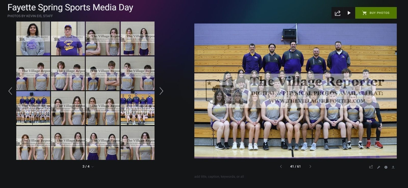Viewport: 408px width, 188px height.
Task: Open the wrench tools icon below the photo
Action: tap(379, 167)
